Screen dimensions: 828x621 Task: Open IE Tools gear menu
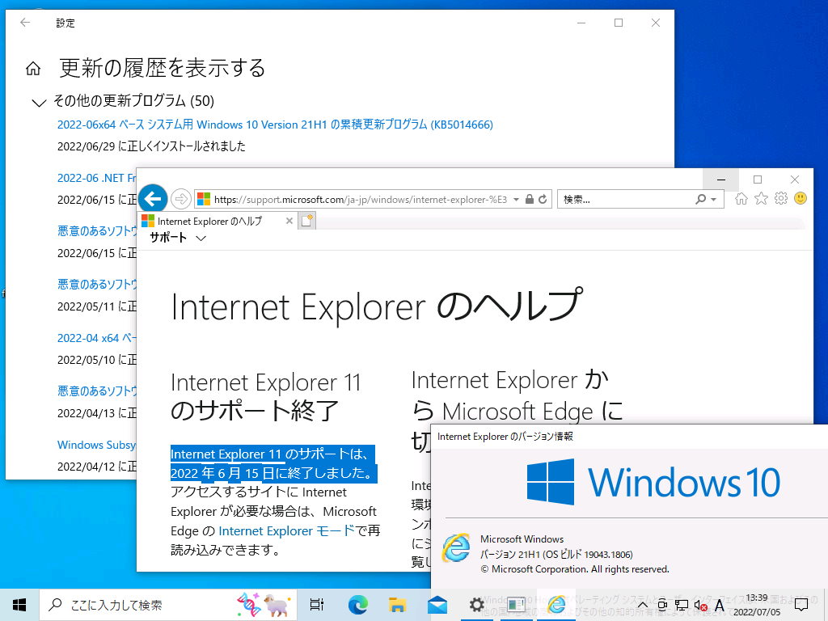pos(780,199)
